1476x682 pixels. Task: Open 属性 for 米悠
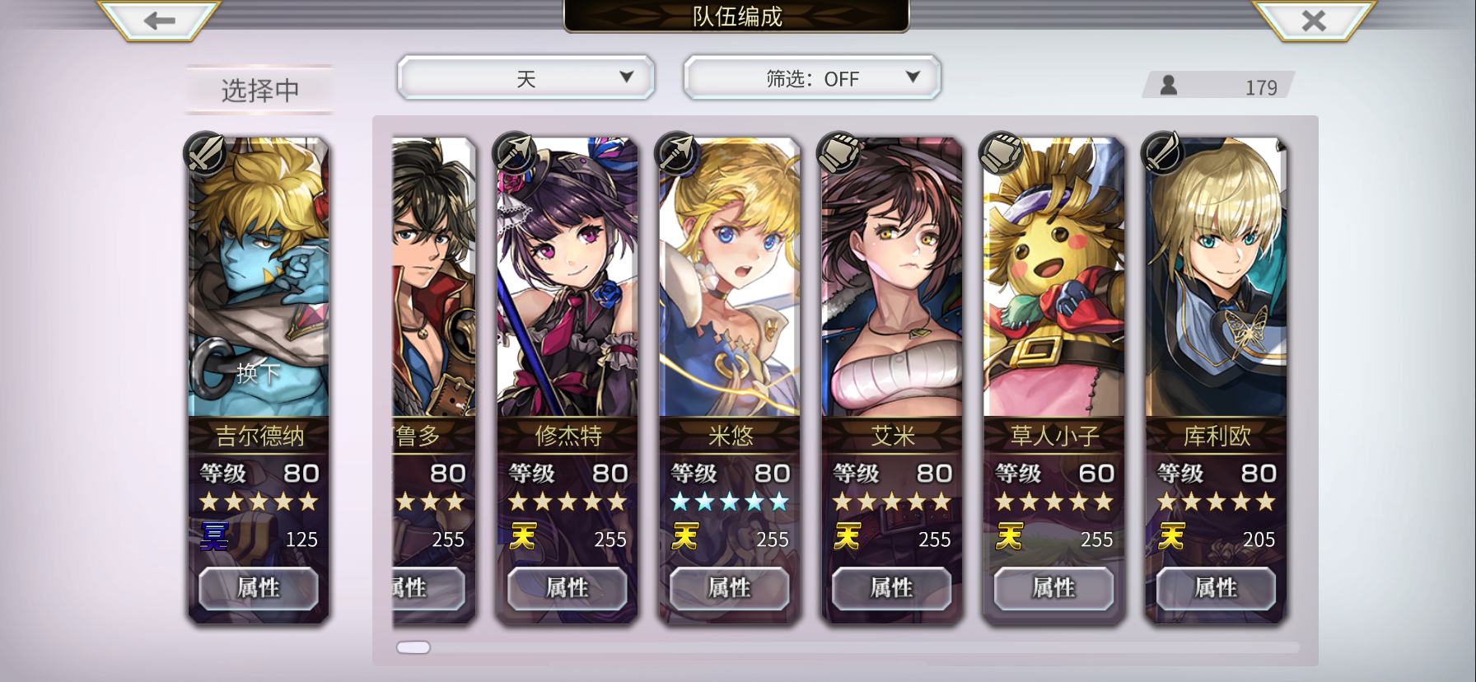730,588
